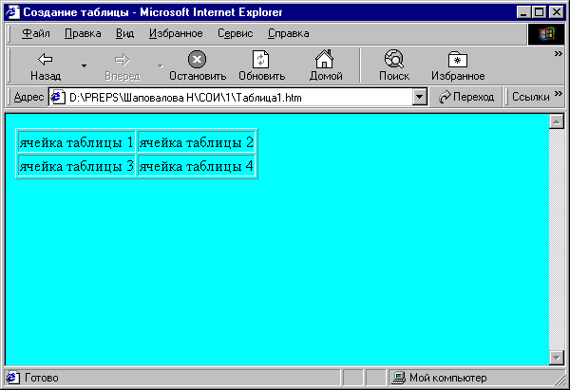Click the Назад back arrow button

tap(46, 66)
